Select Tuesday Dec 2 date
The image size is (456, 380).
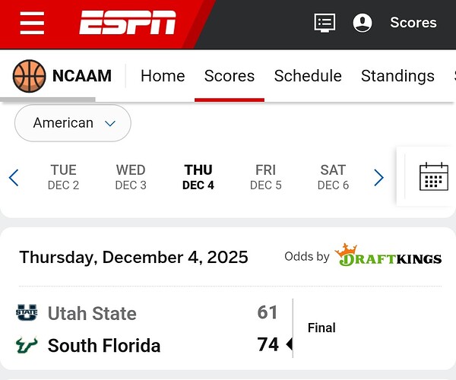click(63, 177)
